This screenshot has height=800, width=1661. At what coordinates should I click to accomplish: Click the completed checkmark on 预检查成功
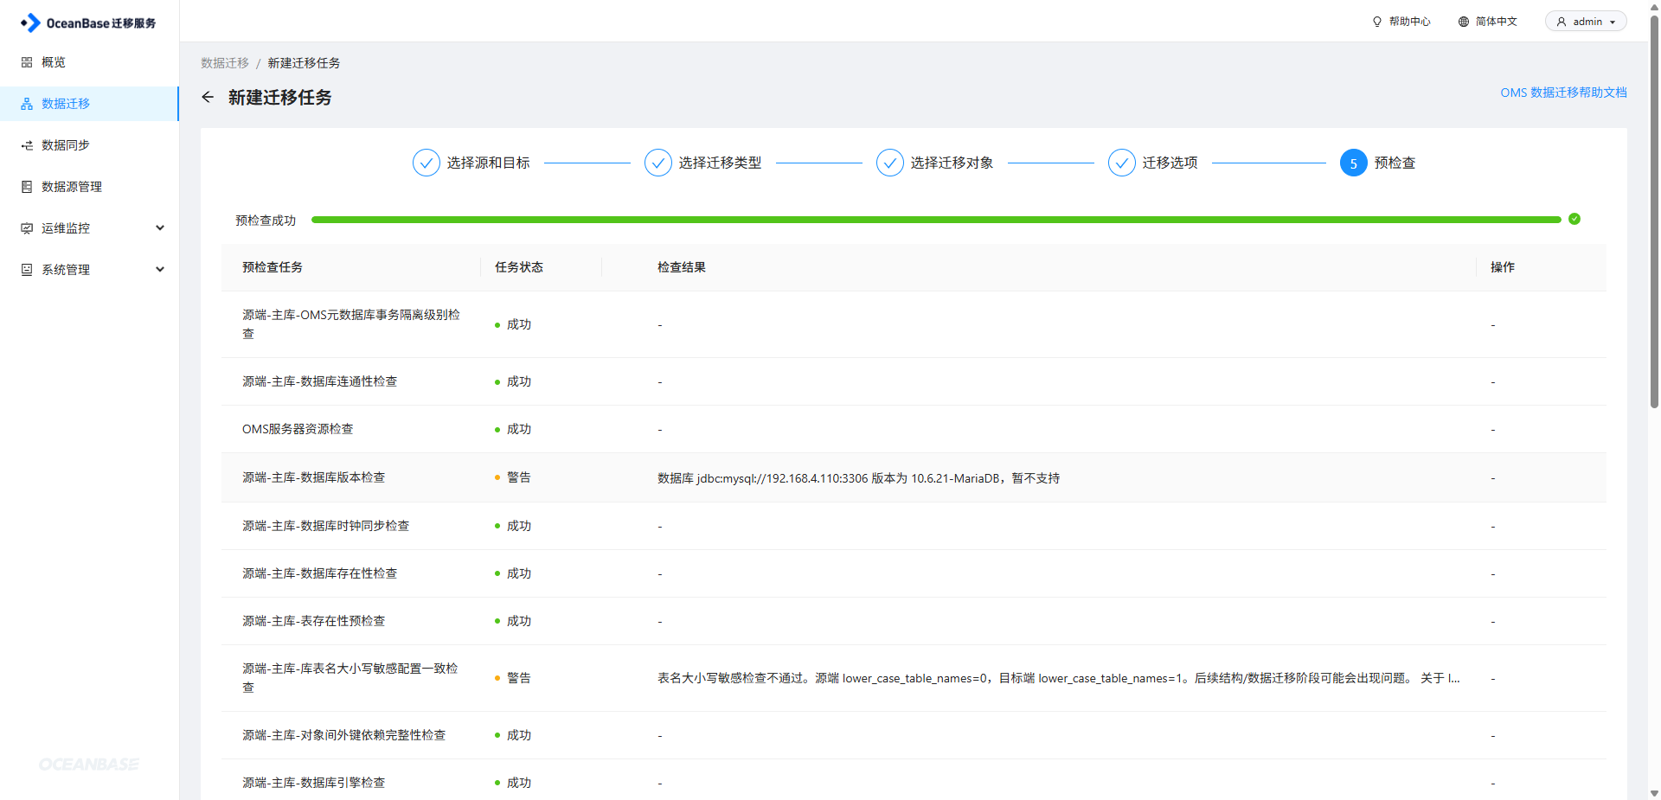point(1574,219)
